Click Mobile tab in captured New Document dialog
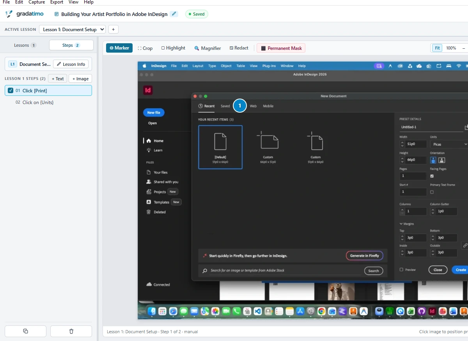Image resolution: width=468 pixels, height=341 pixels. (268, 106)
